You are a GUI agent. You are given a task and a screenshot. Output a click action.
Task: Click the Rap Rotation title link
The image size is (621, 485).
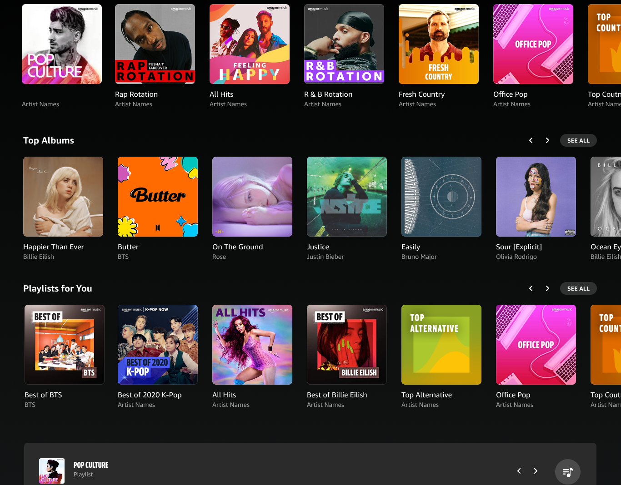pyautogui.click(x=136, y=94)
